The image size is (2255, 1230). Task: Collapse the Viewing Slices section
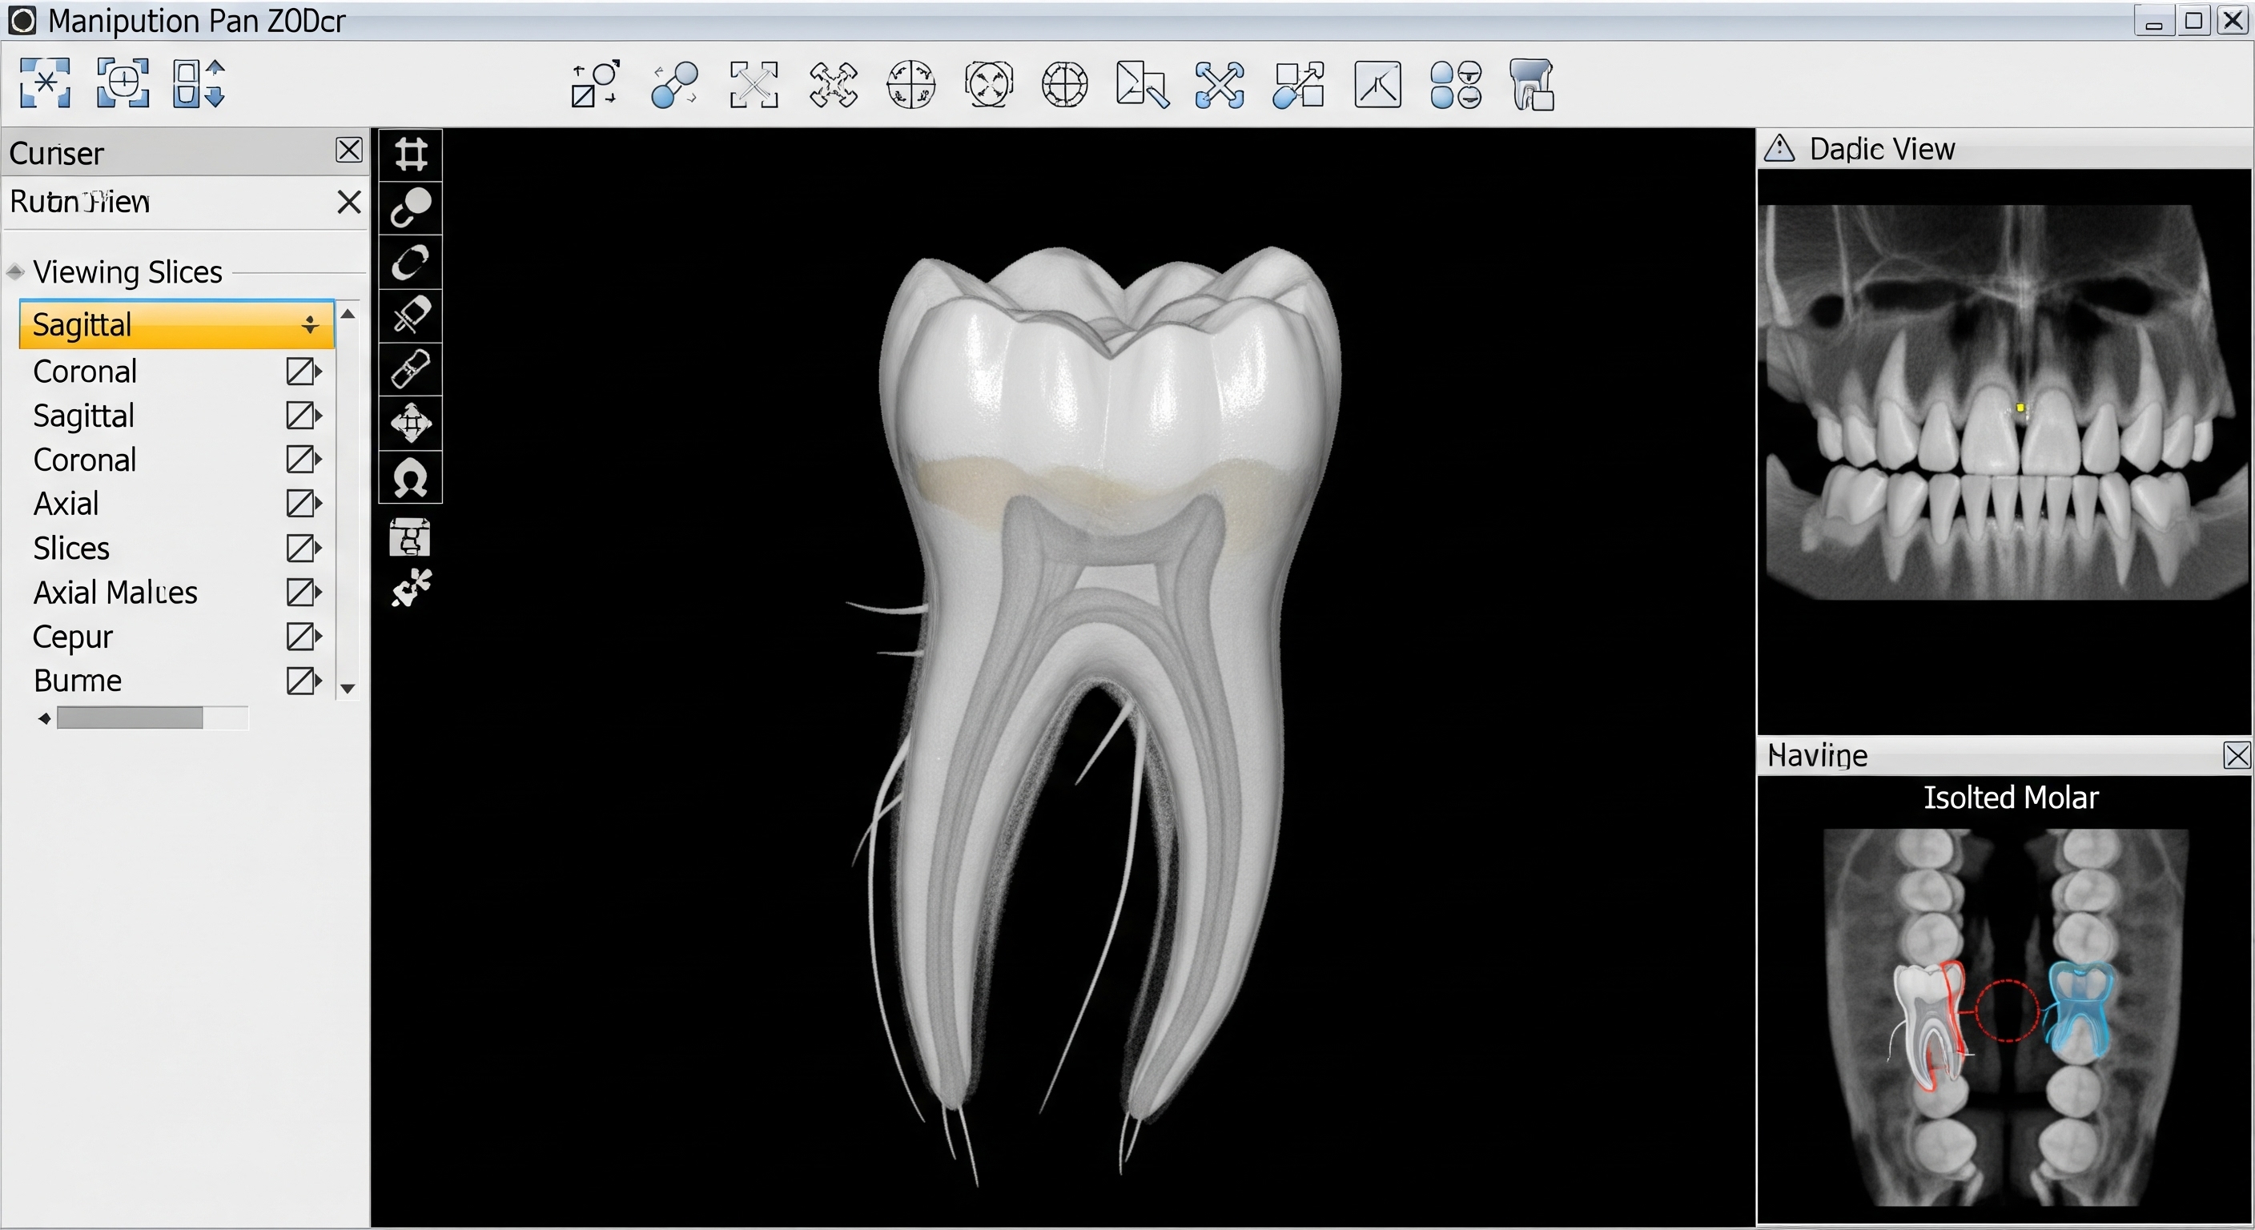tap(15, 272)
